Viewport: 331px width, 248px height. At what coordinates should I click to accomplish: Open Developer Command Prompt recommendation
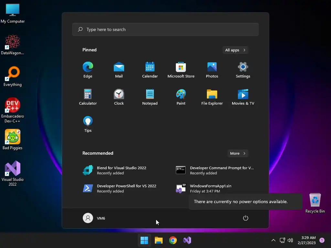pos(215,170)
